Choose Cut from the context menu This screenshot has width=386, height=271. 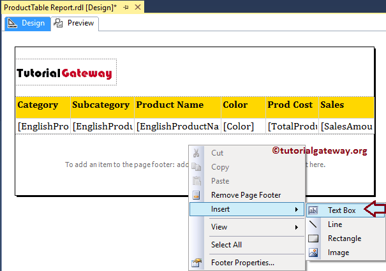tap(247, 153)
